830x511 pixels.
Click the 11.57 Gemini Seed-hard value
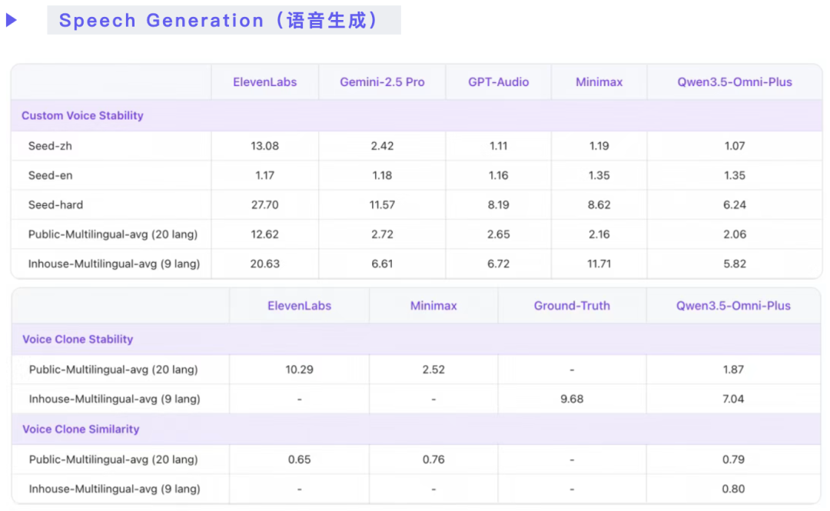tap(382, 205)
